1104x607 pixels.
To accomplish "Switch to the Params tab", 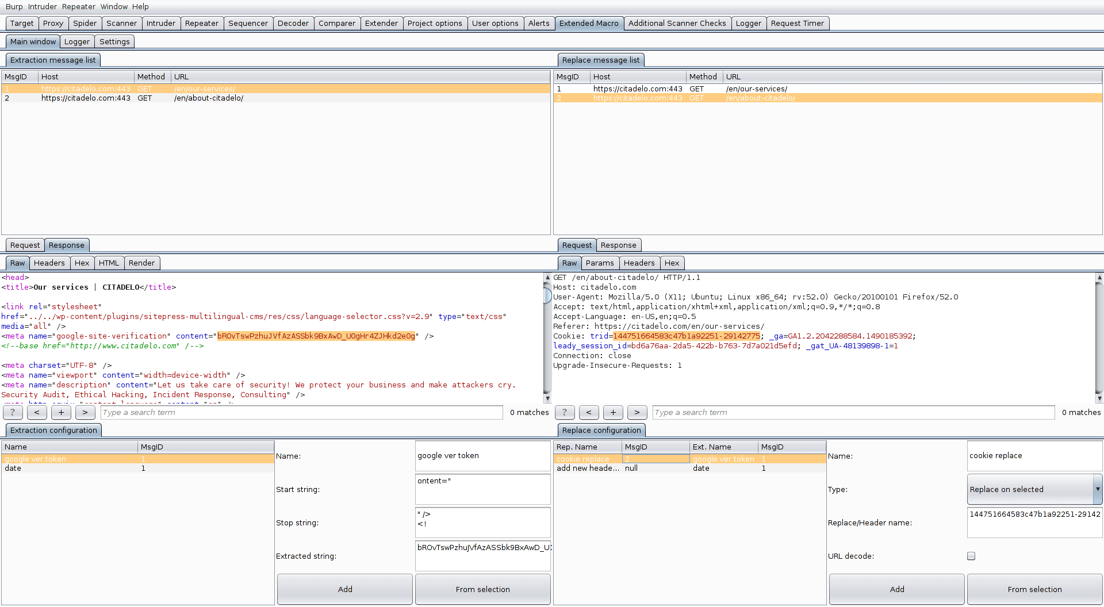I will pos(600,263).
